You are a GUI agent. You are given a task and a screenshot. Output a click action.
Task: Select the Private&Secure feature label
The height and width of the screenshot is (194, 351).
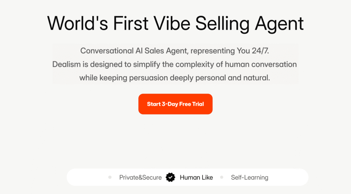[x=140, y=178]
